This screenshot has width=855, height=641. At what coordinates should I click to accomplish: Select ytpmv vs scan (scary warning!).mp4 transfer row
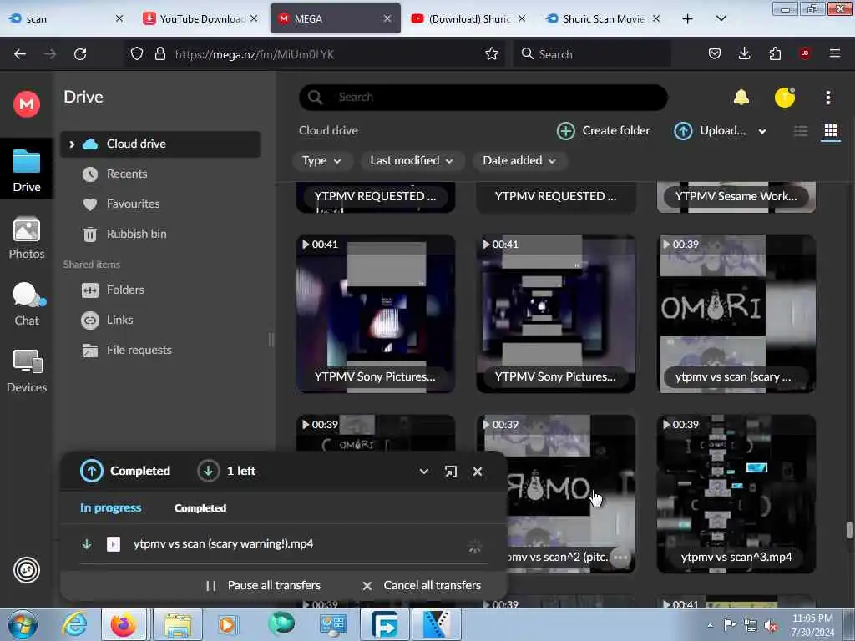point(284,544)
